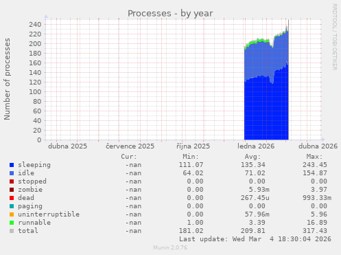Click the 'stopped' legend label
The height and width of the screenshot is (255, 341).
(x=32, y=181)
